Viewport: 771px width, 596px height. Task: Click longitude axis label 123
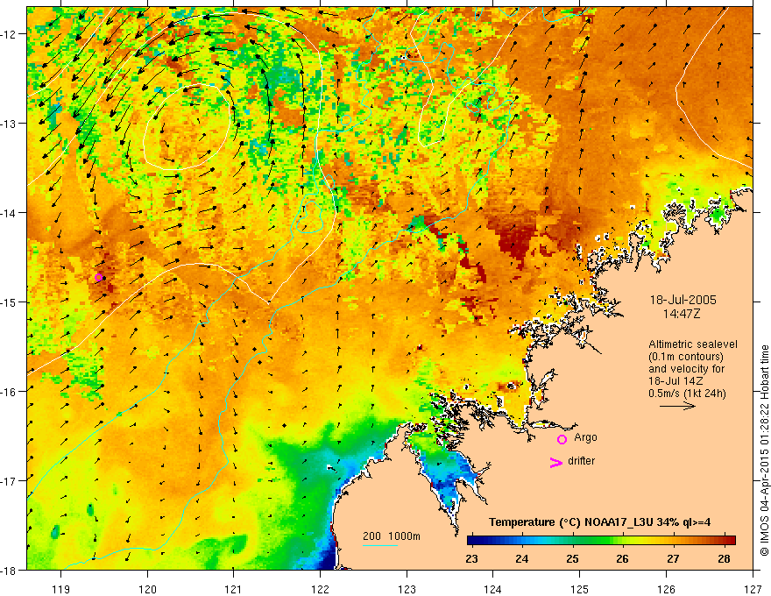[x=407, y=589]
